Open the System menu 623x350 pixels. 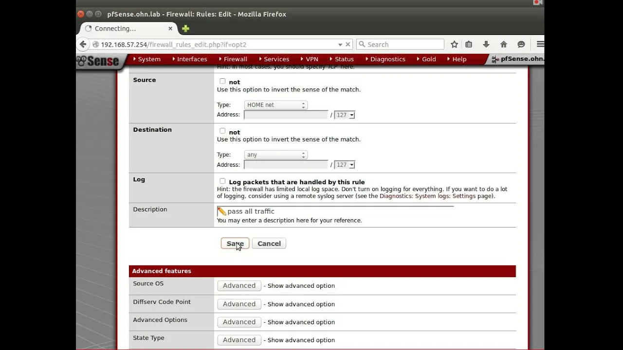[149, 59]
